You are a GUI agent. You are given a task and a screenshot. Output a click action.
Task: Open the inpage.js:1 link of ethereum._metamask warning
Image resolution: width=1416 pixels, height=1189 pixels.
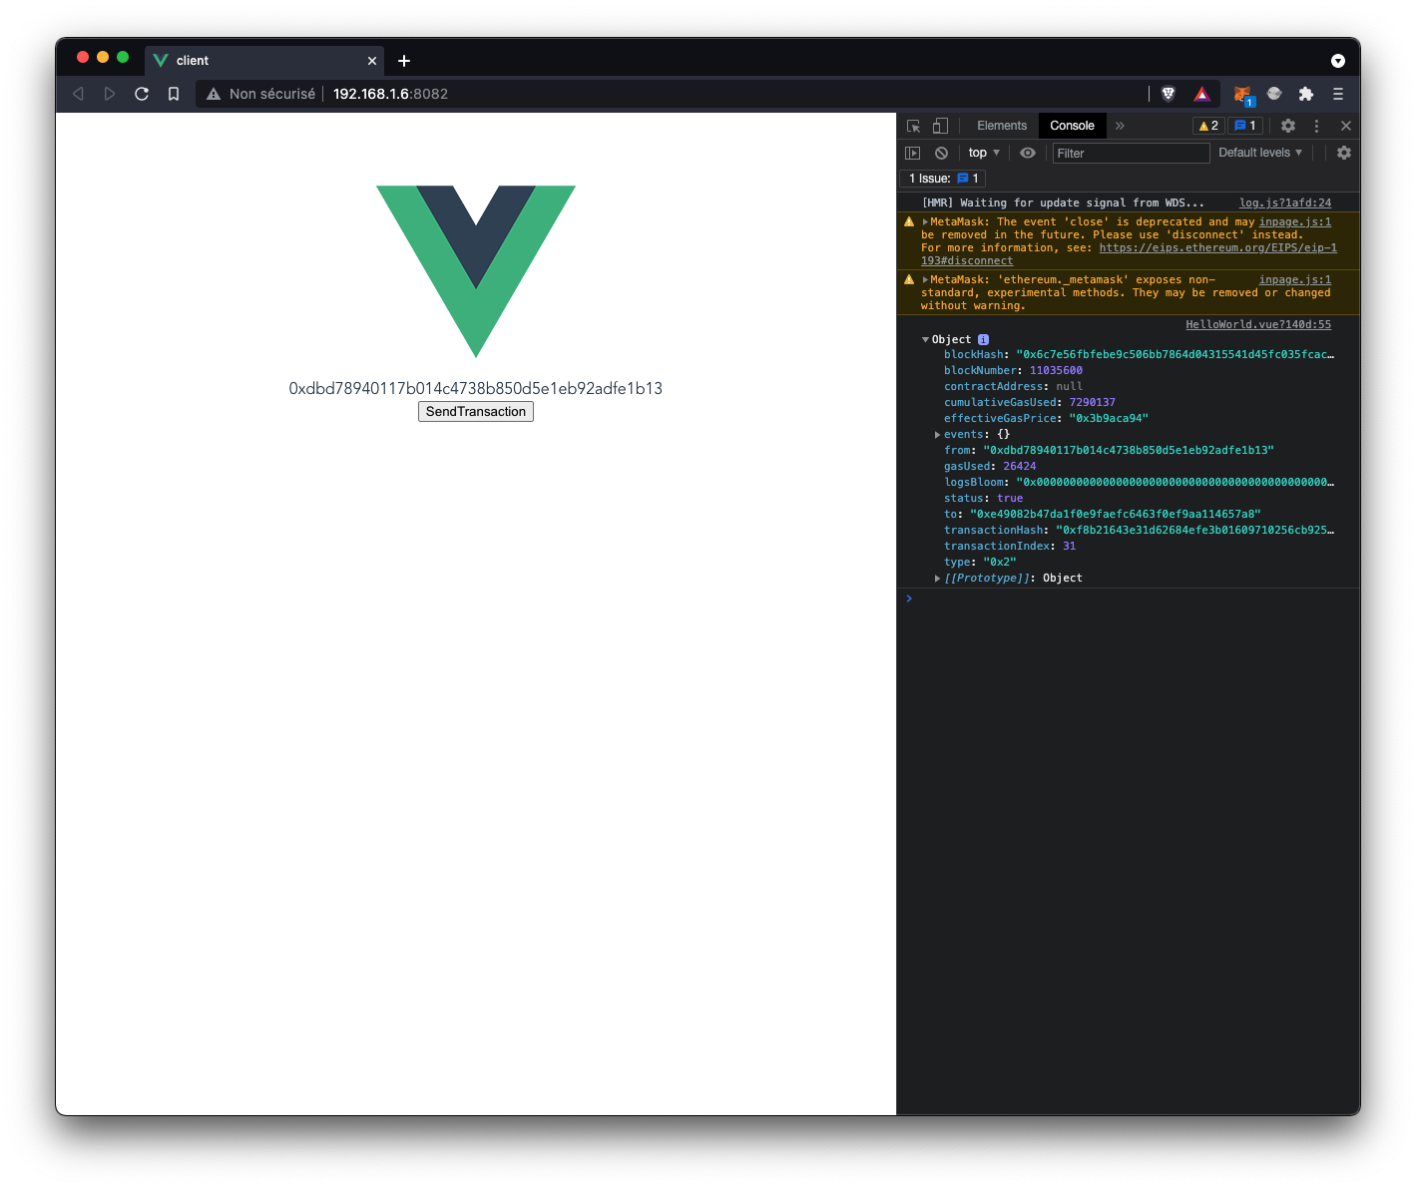(x=1295, y=280)
